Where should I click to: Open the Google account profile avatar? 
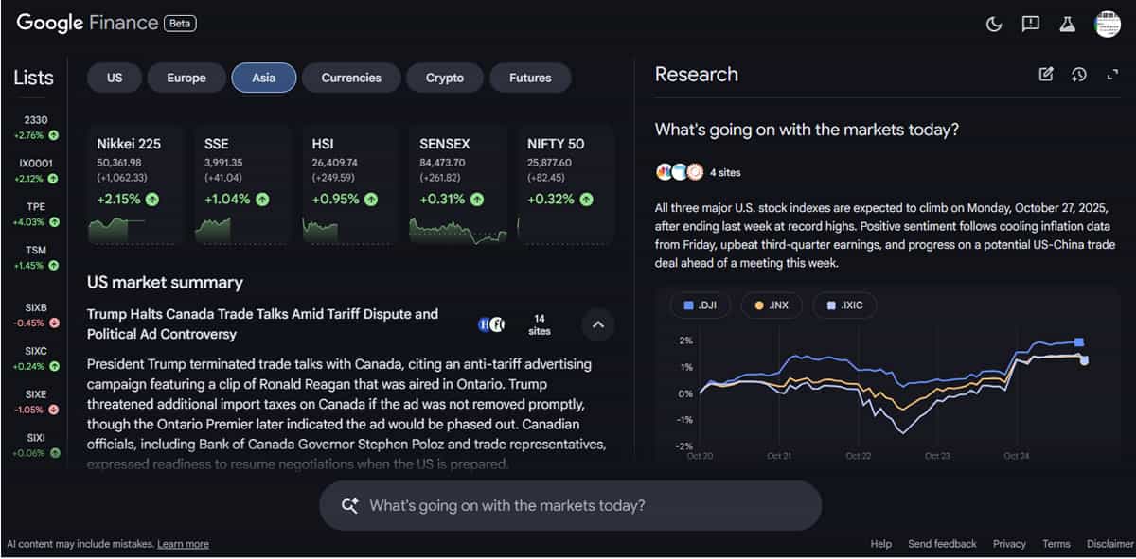(x=1107, y=24)
